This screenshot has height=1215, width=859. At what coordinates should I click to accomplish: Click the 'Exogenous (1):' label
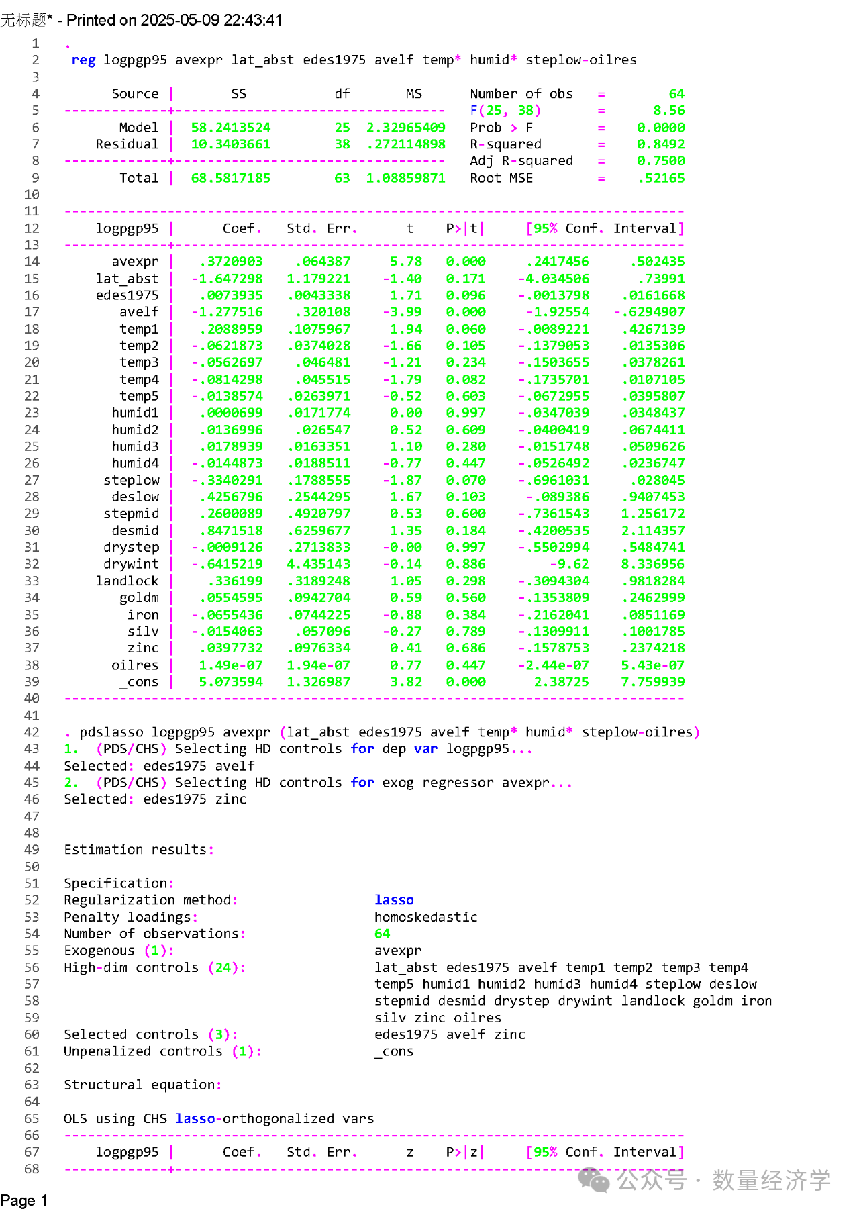119,951
